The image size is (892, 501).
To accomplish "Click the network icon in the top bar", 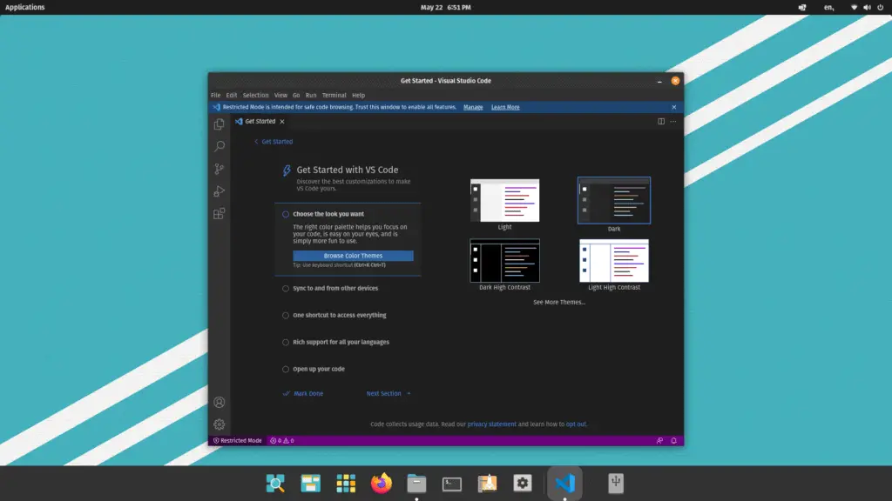I will pos(854,7).
